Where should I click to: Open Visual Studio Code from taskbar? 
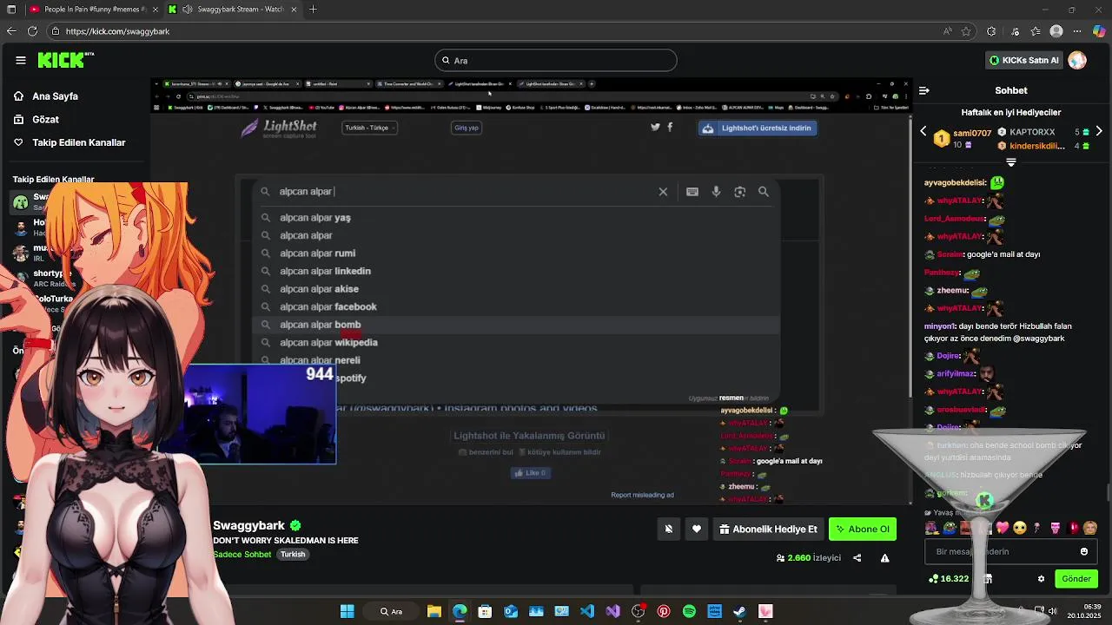(x=587, y=611)
